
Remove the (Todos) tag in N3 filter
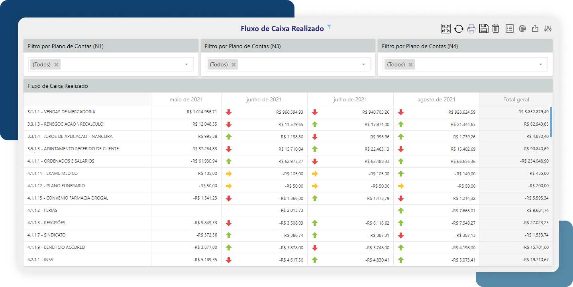coord(234,64)
